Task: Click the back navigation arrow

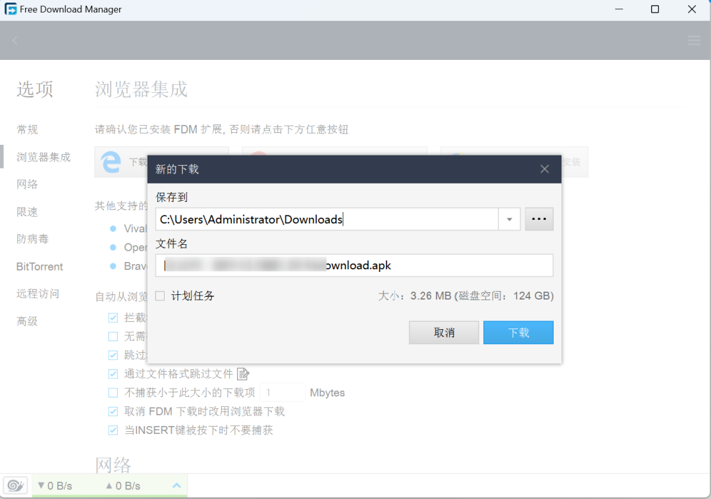Action: point(14,40)
